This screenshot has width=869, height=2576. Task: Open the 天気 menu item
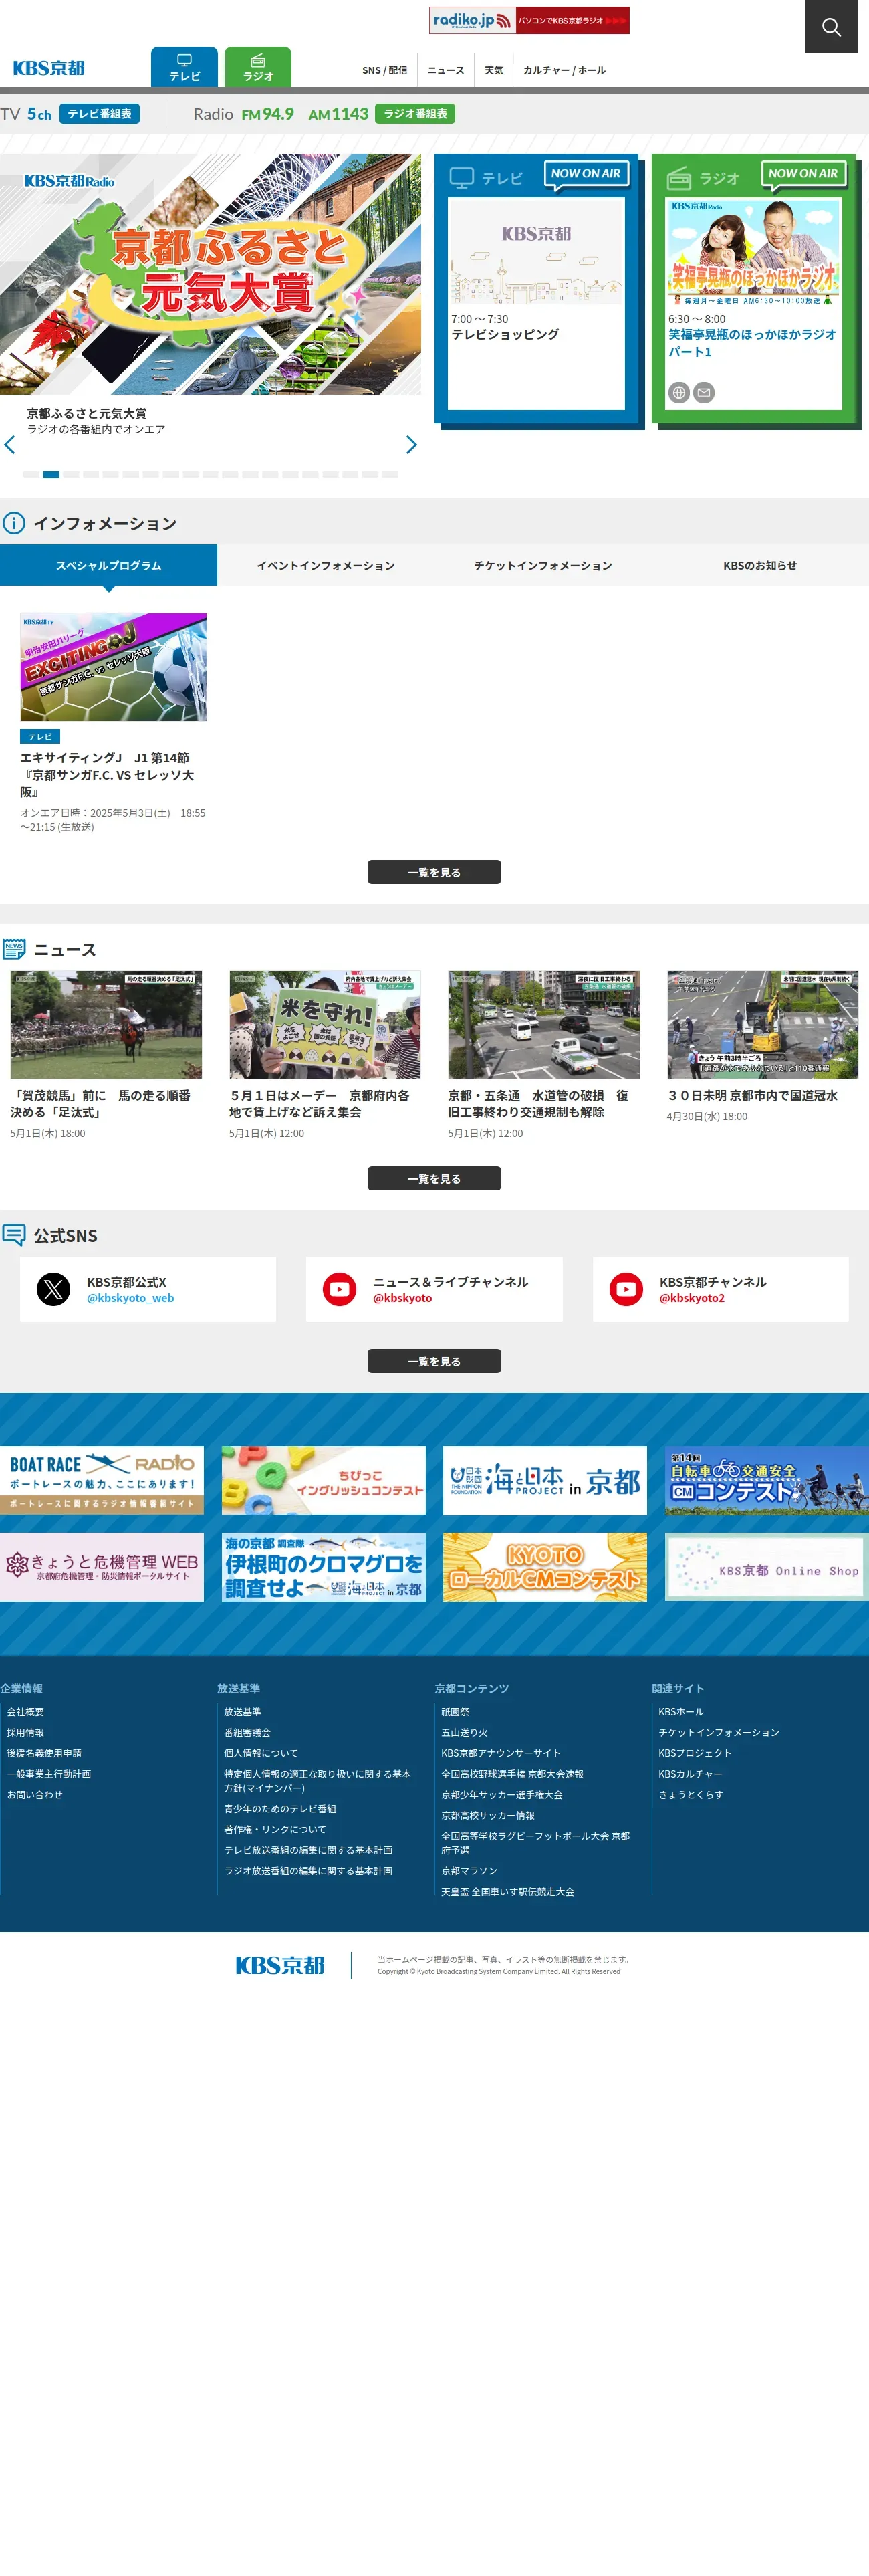pos(494,70)
